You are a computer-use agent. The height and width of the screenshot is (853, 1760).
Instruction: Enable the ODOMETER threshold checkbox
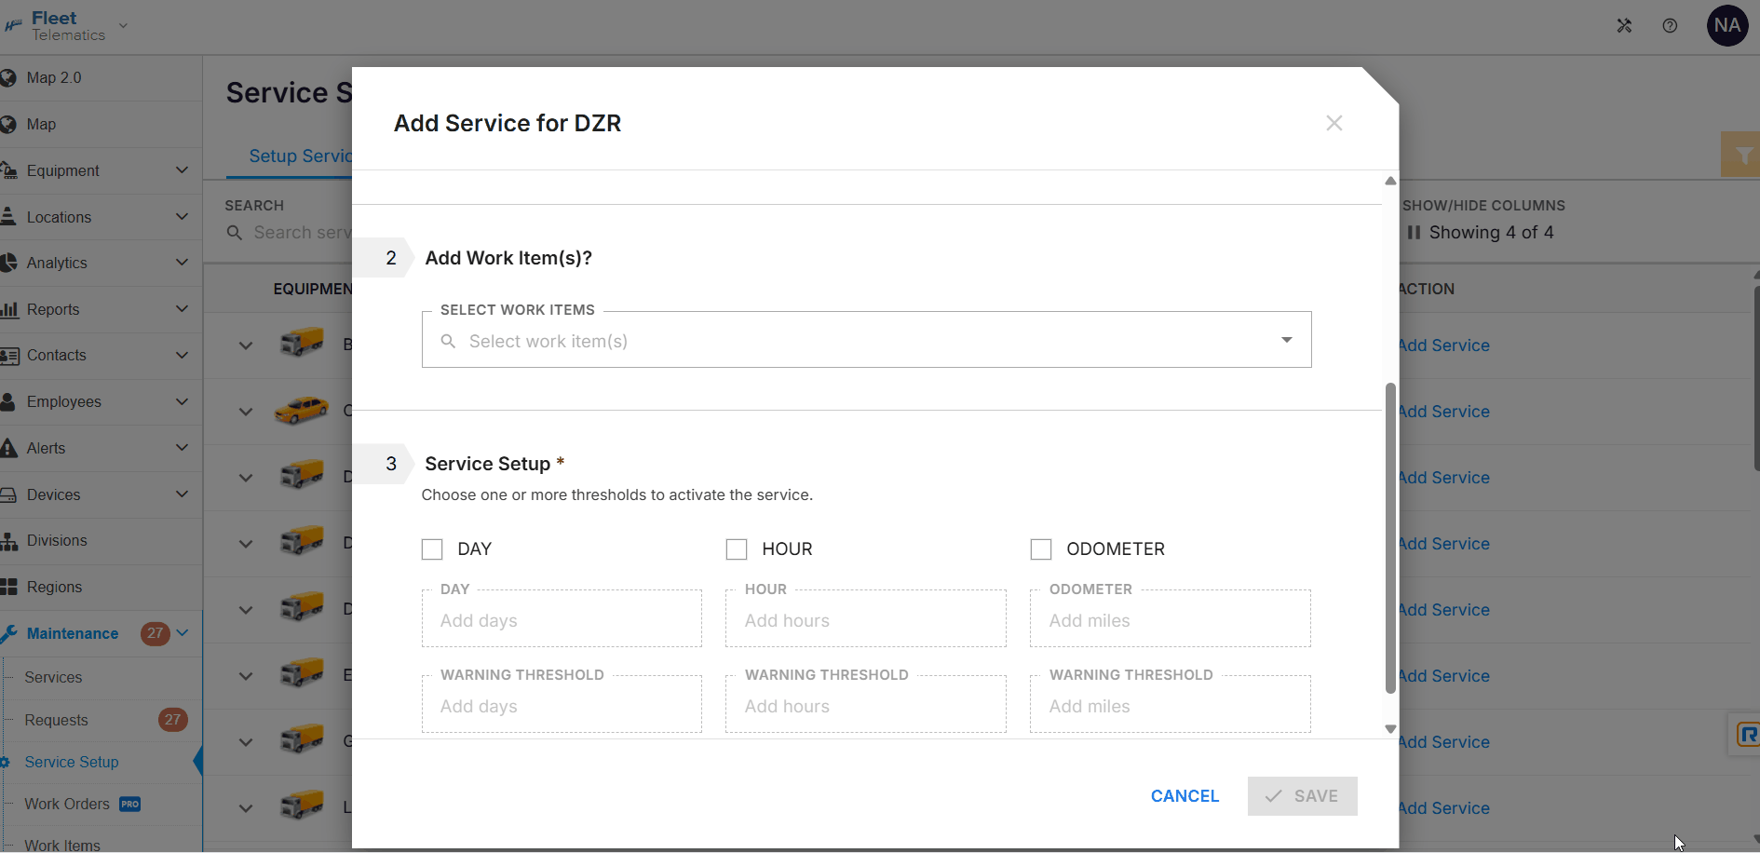pos(1041,549)
